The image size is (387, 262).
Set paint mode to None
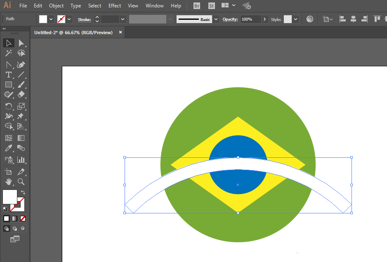pyautogui.click(x=23, y=219)
